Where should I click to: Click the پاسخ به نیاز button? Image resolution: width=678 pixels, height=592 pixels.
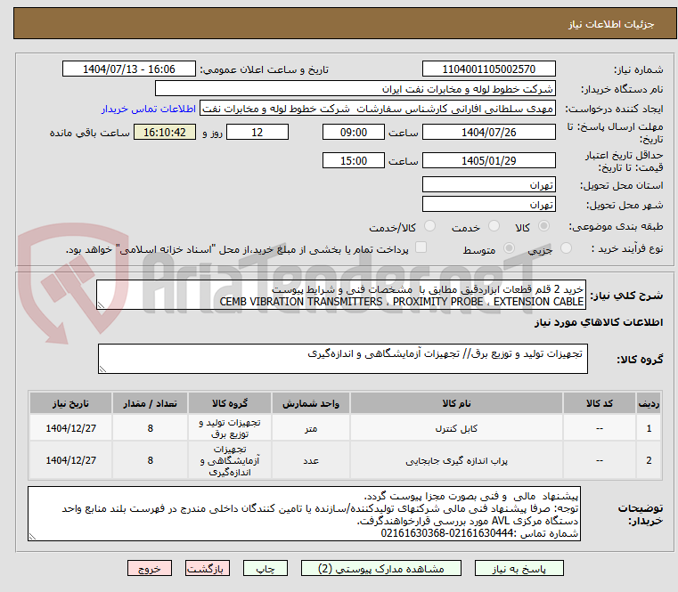pos(519,569)
